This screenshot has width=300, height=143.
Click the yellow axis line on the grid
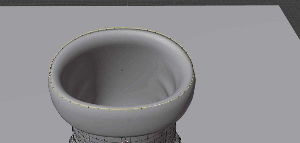(x=128, y=3)
